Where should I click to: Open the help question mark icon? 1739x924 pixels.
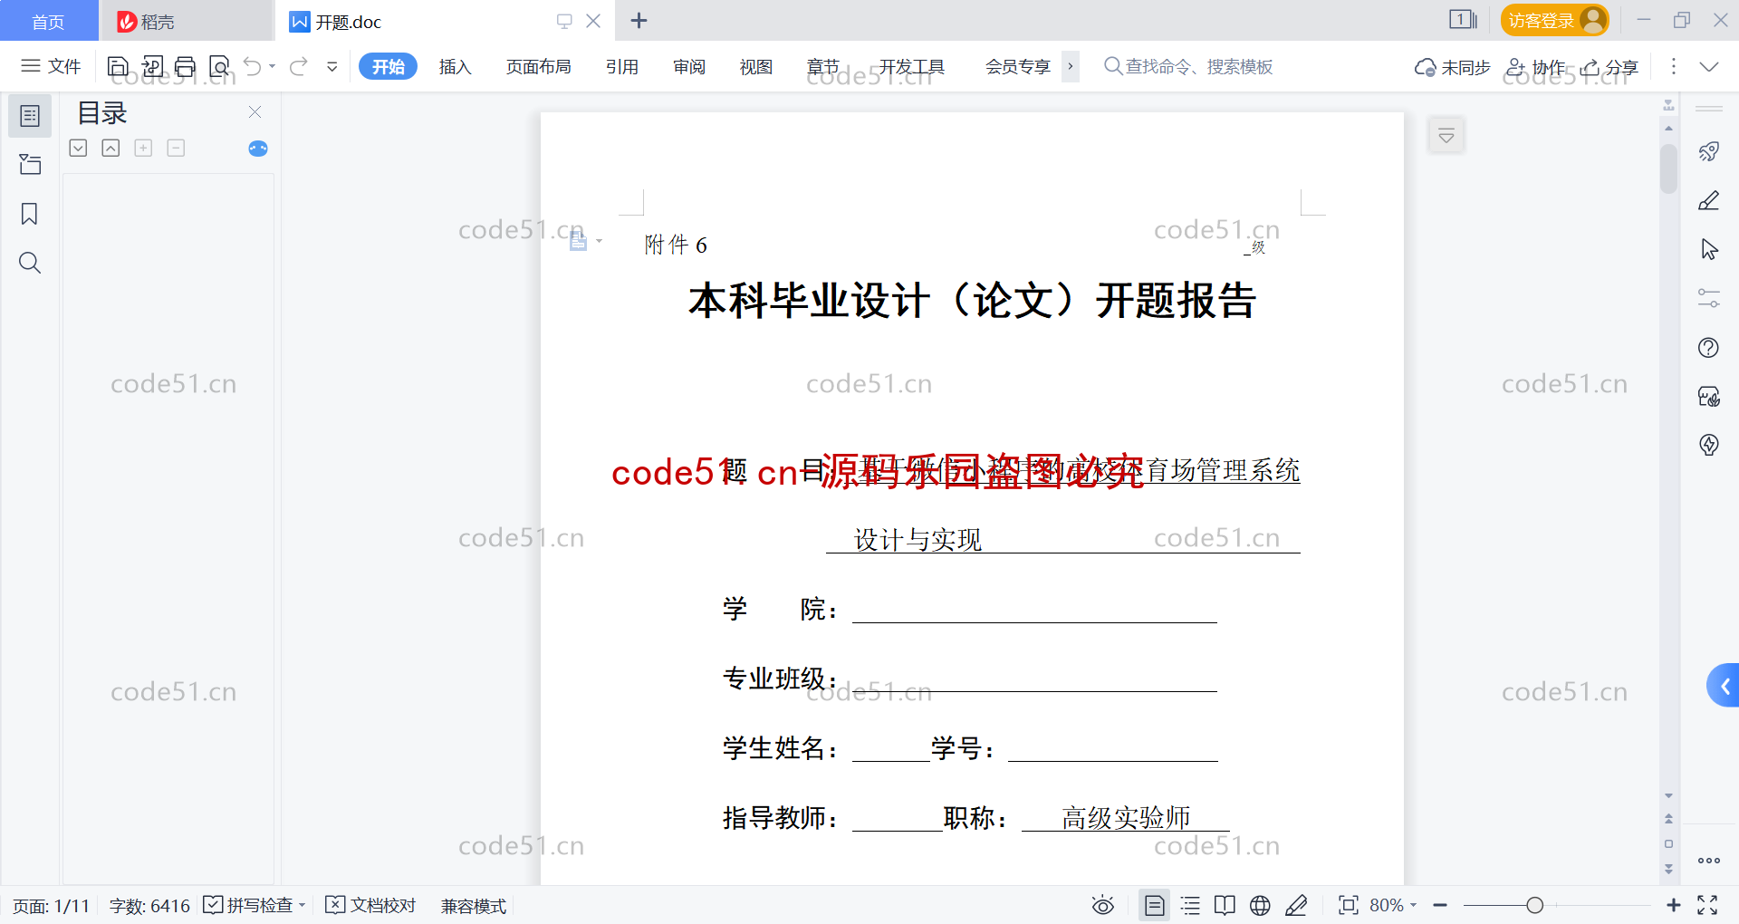1709,347
